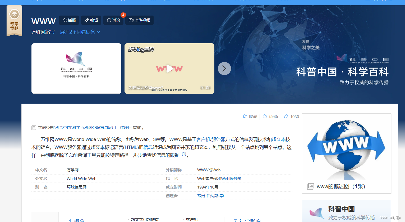Screen dimensions: 405x222
Task: Open the 超文本 link in summary
Action: [279, 139]
